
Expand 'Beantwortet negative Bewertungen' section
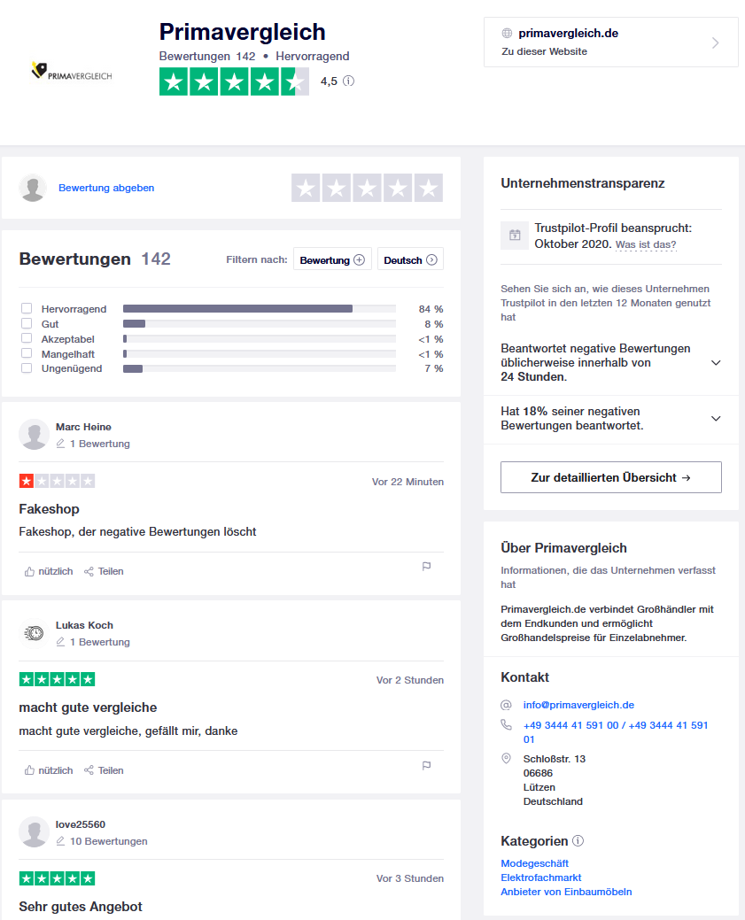point(717,363)
